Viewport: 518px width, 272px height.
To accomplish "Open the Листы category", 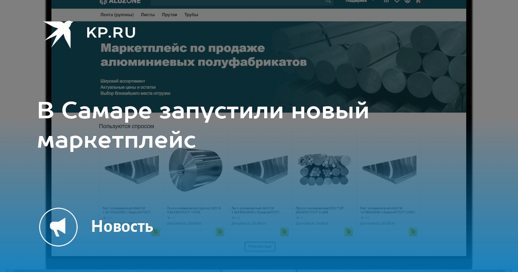I will point(148,15).
